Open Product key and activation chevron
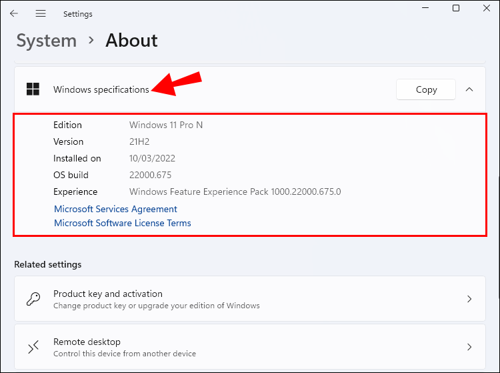 click(x=469, y=300)
